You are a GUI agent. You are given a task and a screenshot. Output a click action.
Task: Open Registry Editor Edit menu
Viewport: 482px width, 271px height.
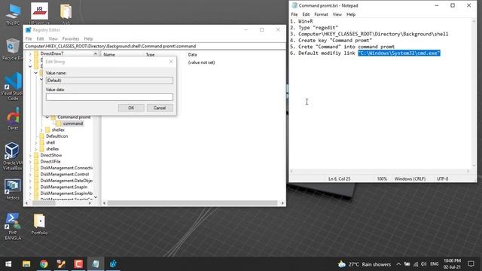point(40,38)
